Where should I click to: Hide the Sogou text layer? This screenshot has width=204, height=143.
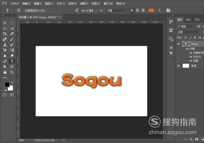click(x=179, y=44)
